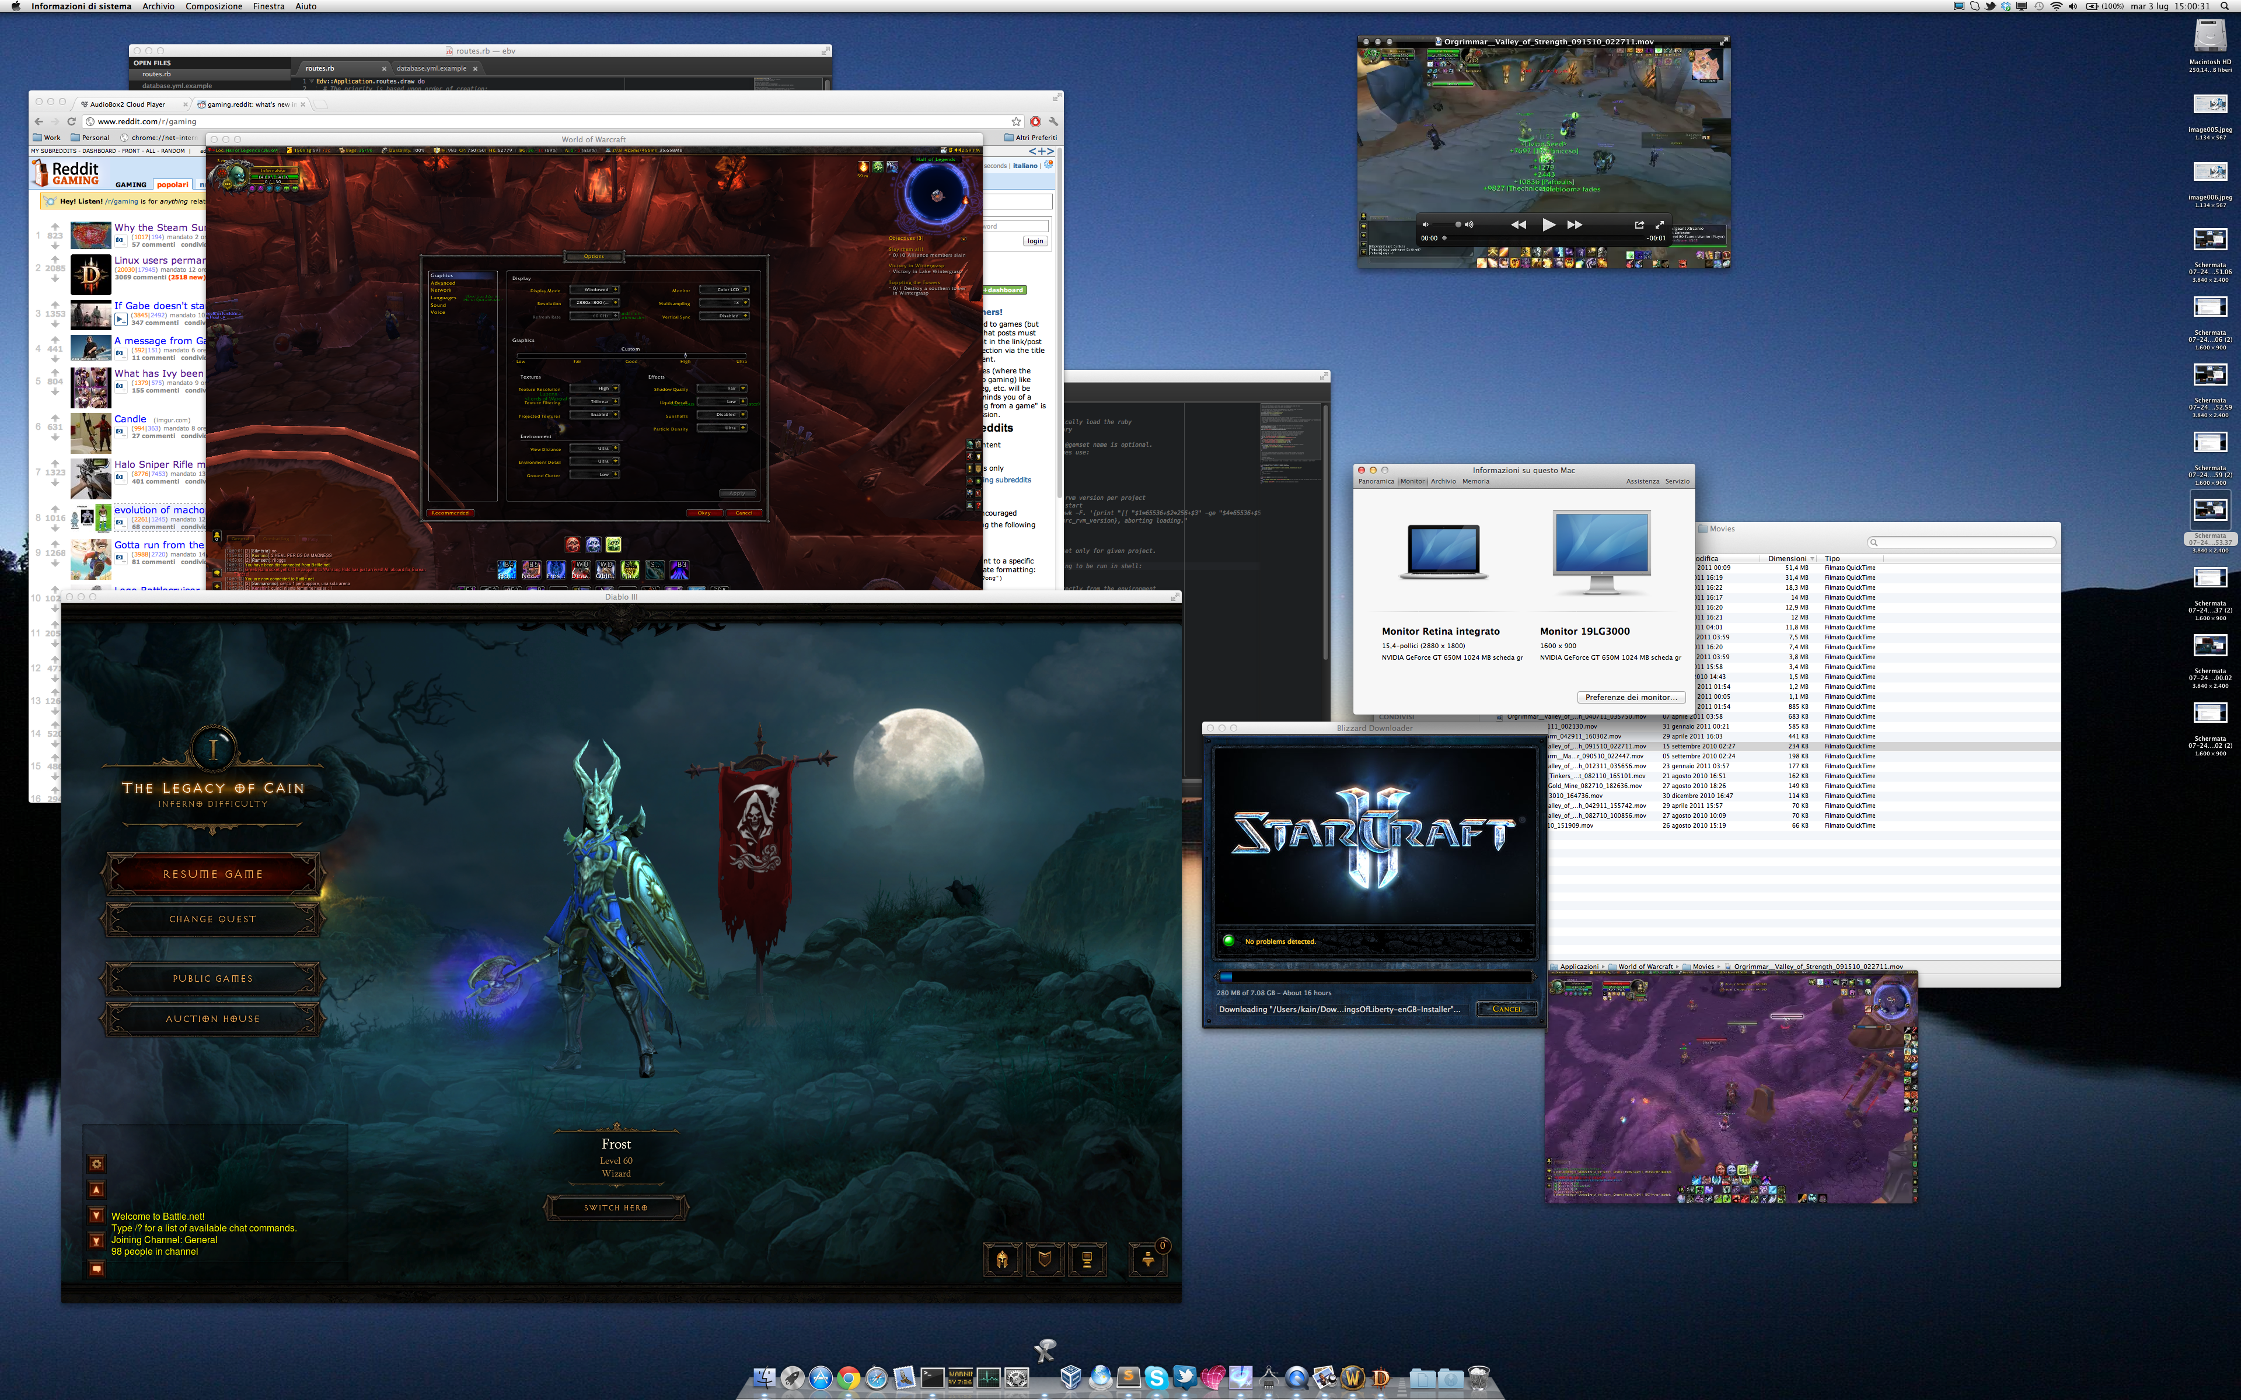Bookmark page with Chrome star icon
Image resolution: width=2241 pixels, height=1400 pixels.
tap(1016, 121)
